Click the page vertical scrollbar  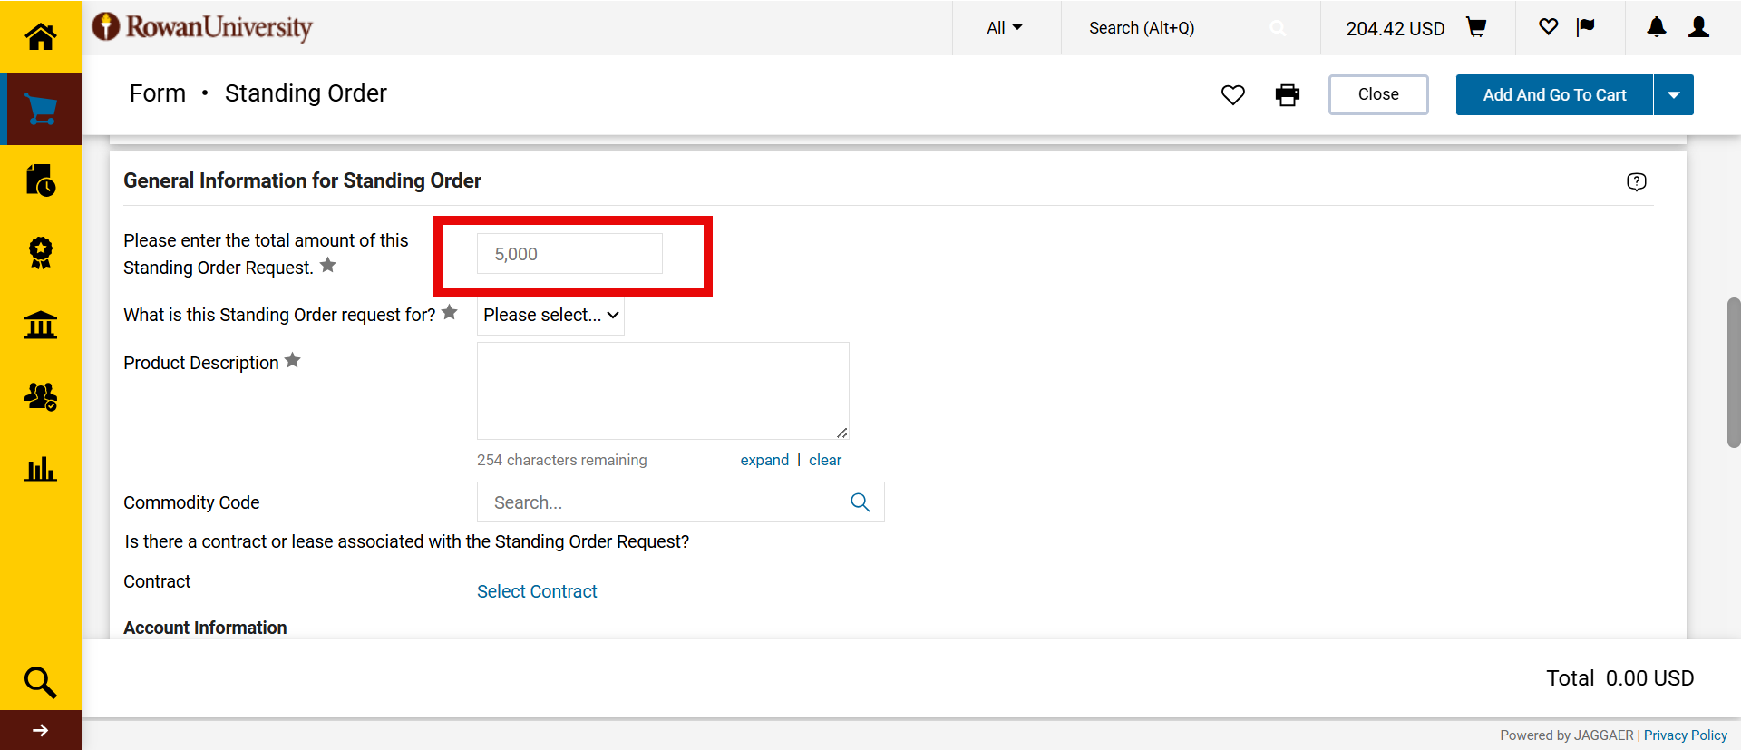point(1733,372)
